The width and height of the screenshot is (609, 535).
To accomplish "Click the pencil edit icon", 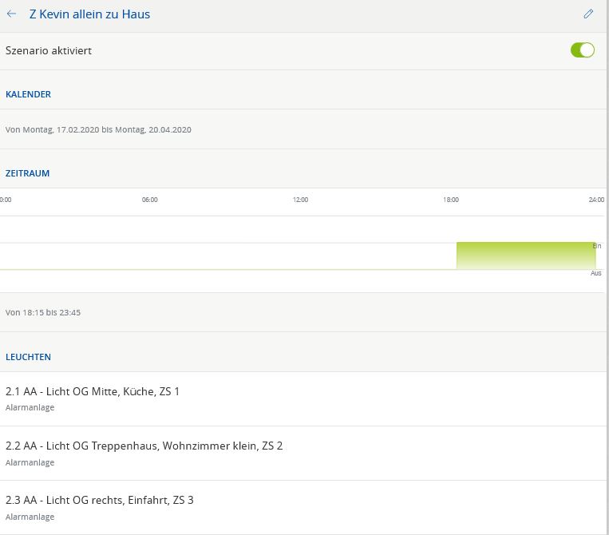I will [588, 14].
